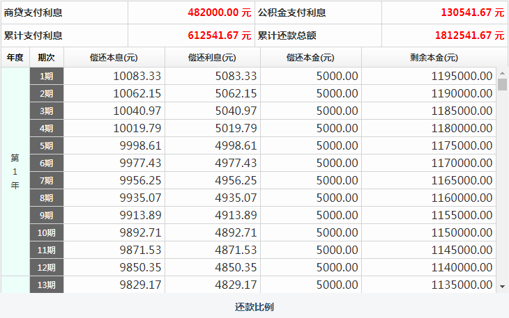Image resolution: width=509 pixels, height=318 pixels.
Task: Click the 商贷支付利息 value 482000.00 元
Action: pos(219,13)
